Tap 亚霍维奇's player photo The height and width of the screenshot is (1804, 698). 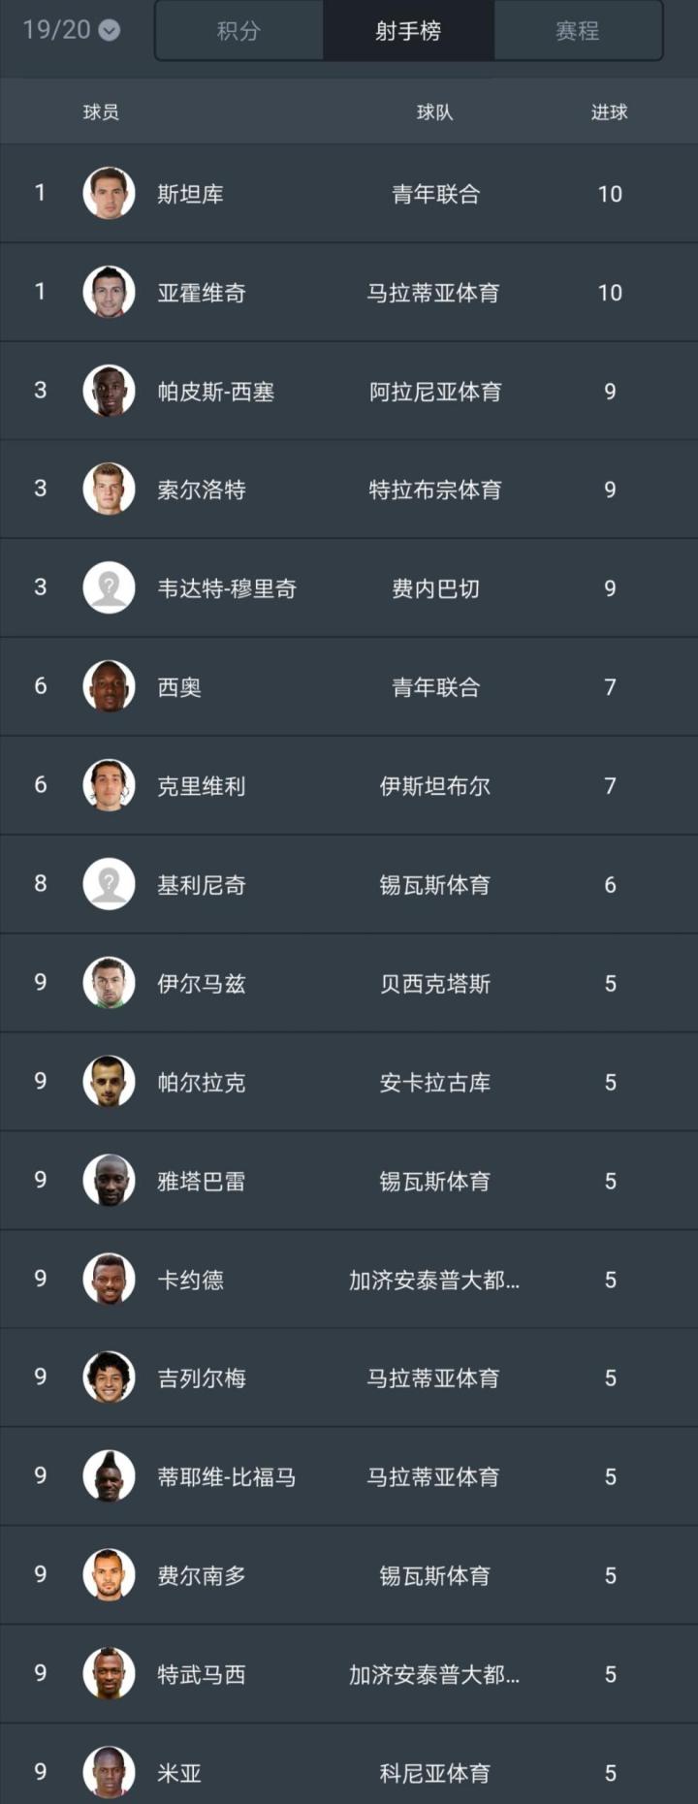click(x=109, y=293)
